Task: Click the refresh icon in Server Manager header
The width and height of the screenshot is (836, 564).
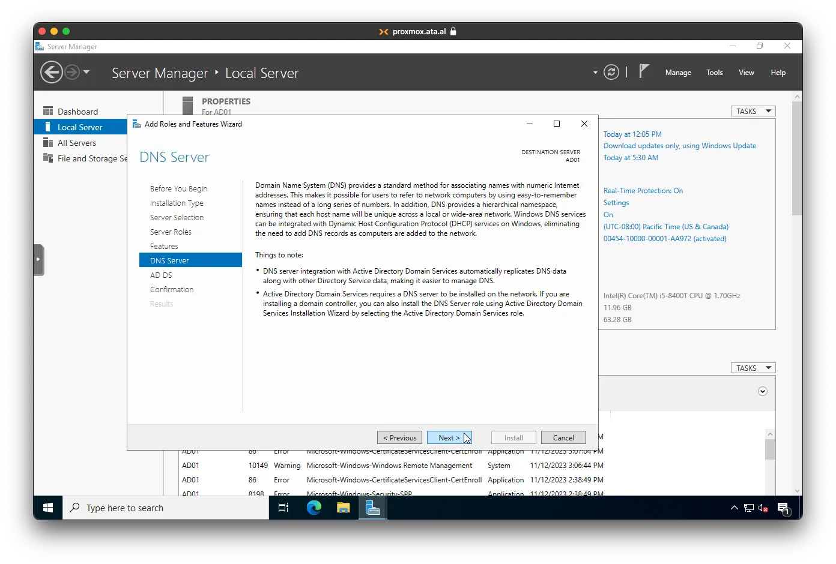Action: [611, 73]
